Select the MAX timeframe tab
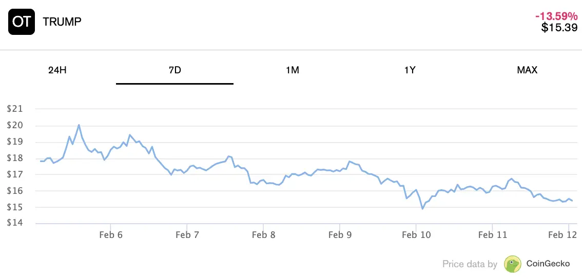 click(527, 70)
